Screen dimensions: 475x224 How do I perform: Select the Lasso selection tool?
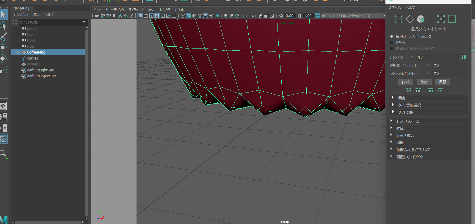4,26
